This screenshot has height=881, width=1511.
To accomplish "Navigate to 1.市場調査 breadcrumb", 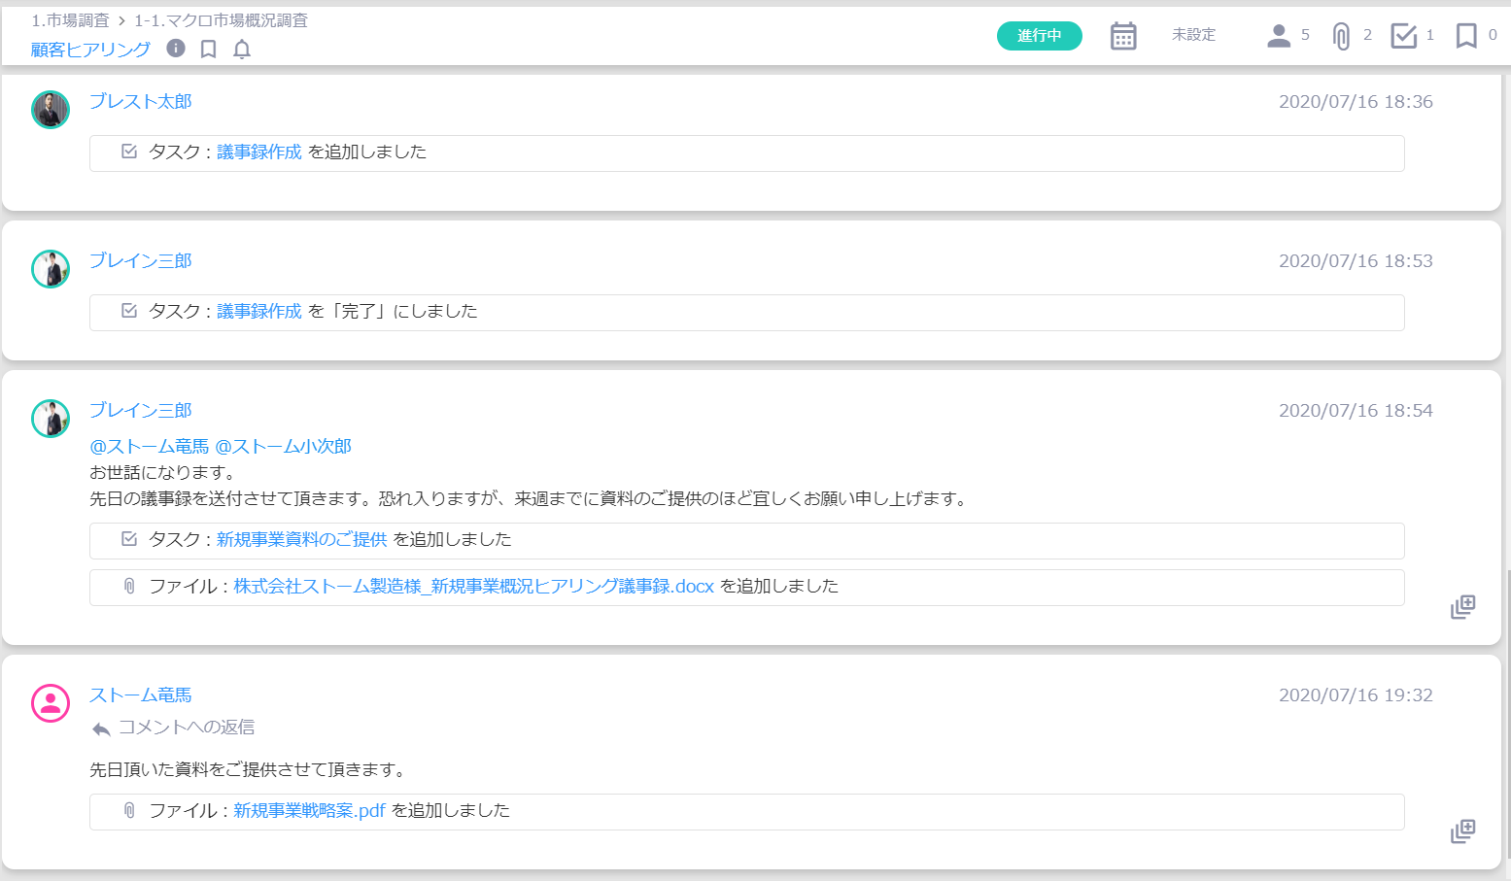I will [x=70, y=20].
